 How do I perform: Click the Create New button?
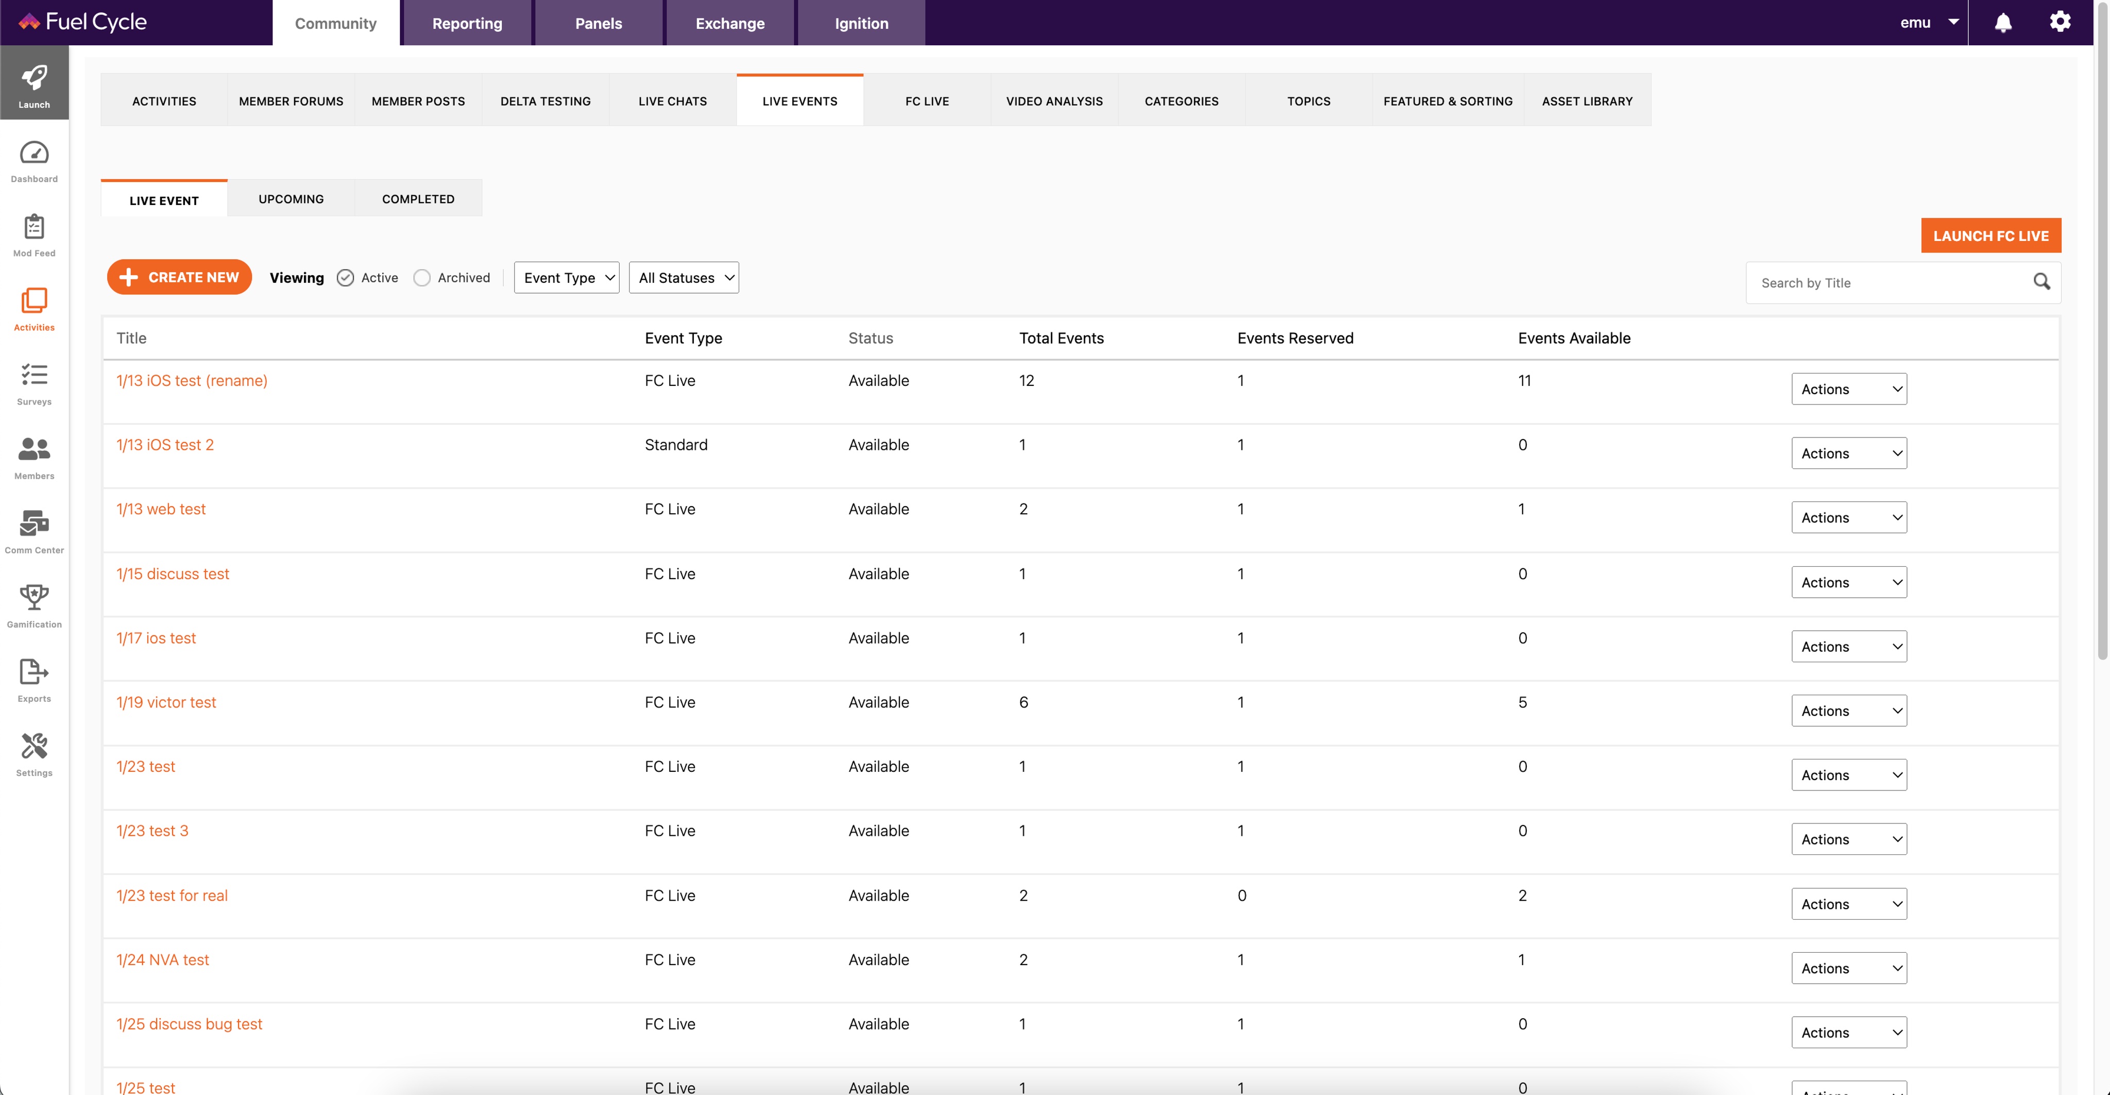[179, 277]
